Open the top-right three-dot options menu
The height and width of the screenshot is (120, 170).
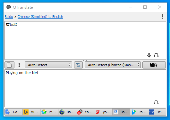tap(163, 17)
